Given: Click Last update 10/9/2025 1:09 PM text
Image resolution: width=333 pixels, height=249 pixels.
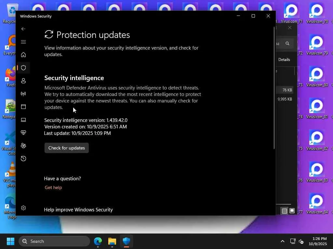Looking at the screenshot, I should click(x=77, y=133).
